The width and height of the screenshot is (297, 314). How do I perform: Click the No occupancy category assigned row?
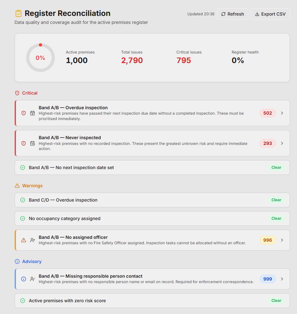click(152, 218)
